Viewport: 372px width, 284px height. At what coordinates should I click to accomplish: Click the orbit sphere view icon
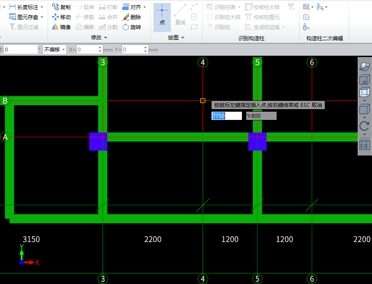[x=364, y=67]
